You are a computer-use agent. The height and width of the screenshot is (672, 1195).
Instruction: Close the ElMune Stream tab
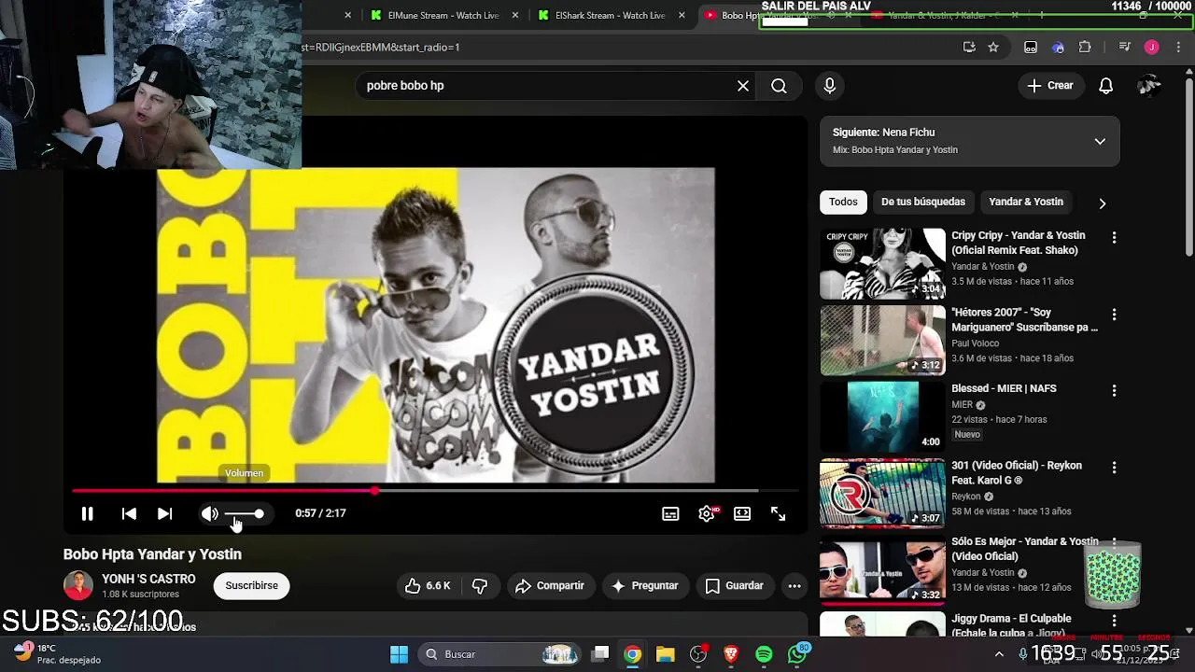click(x=516, y=15)
